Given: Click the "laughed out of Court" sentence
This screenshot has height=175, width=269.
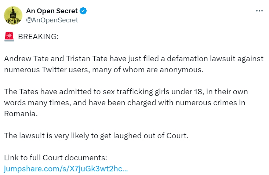Looking at the screenshot, I should tap(96, 136).
